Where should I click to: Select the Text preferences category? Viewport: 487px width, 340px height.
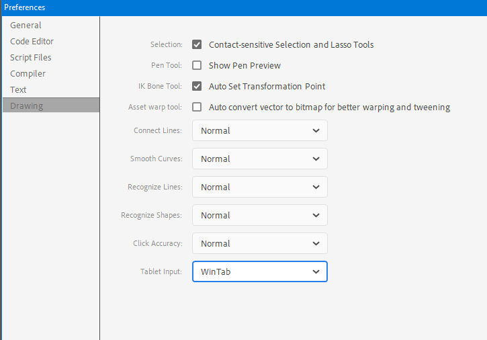(19, 90)
